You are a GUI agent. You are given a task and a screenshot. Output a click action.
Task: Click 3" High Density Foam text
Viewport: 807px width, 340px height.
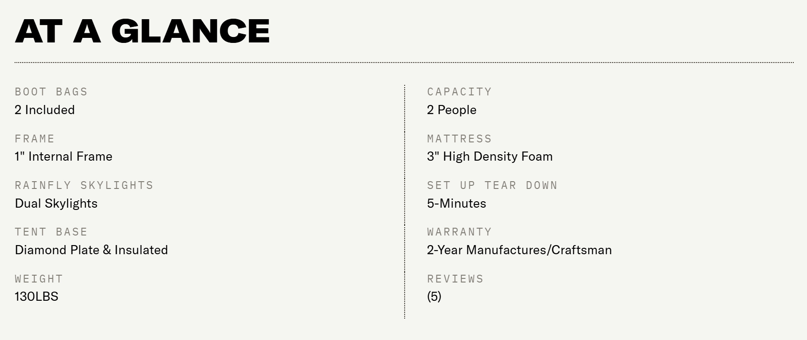[490, 157]
